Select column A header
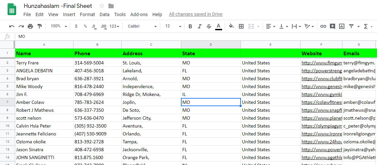Screen dimensions: 377x165 44,45
